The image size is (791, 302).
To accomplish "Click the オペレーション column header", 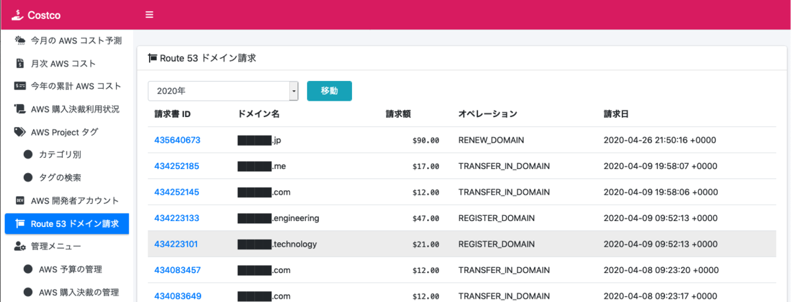I will pos(488,114).
